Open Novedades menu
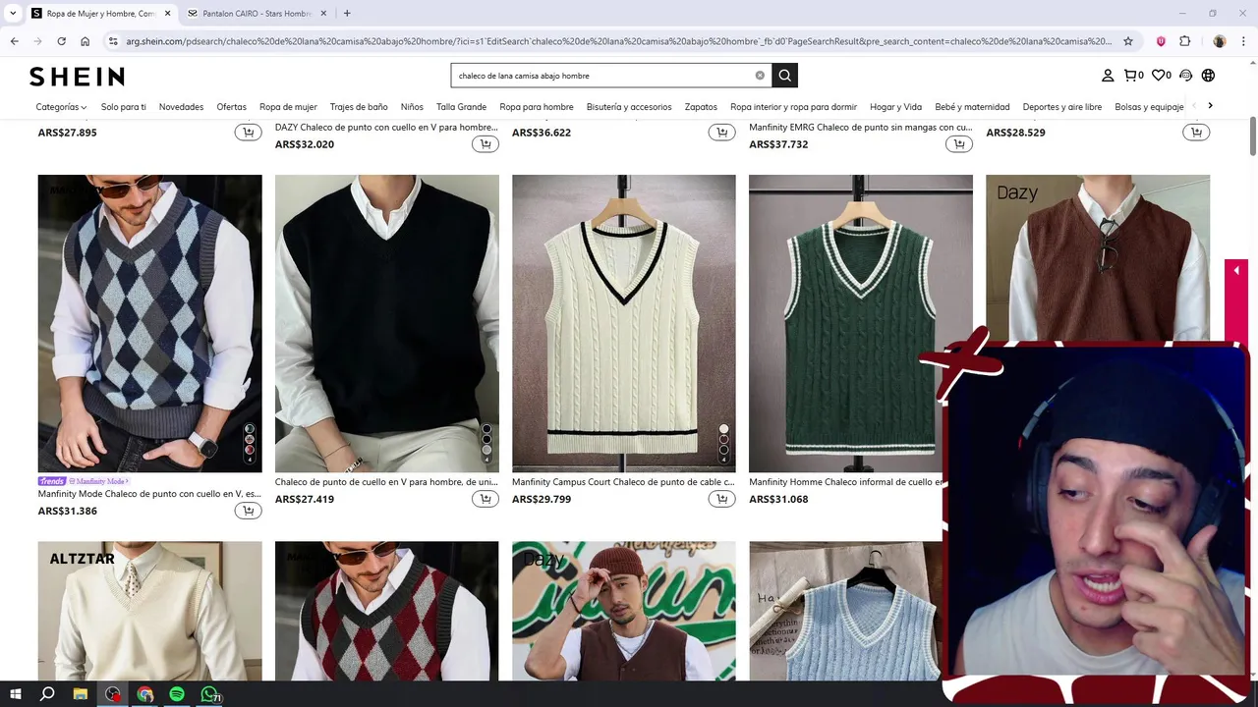This screenshot has height=707, width=1258. point(181,107)
